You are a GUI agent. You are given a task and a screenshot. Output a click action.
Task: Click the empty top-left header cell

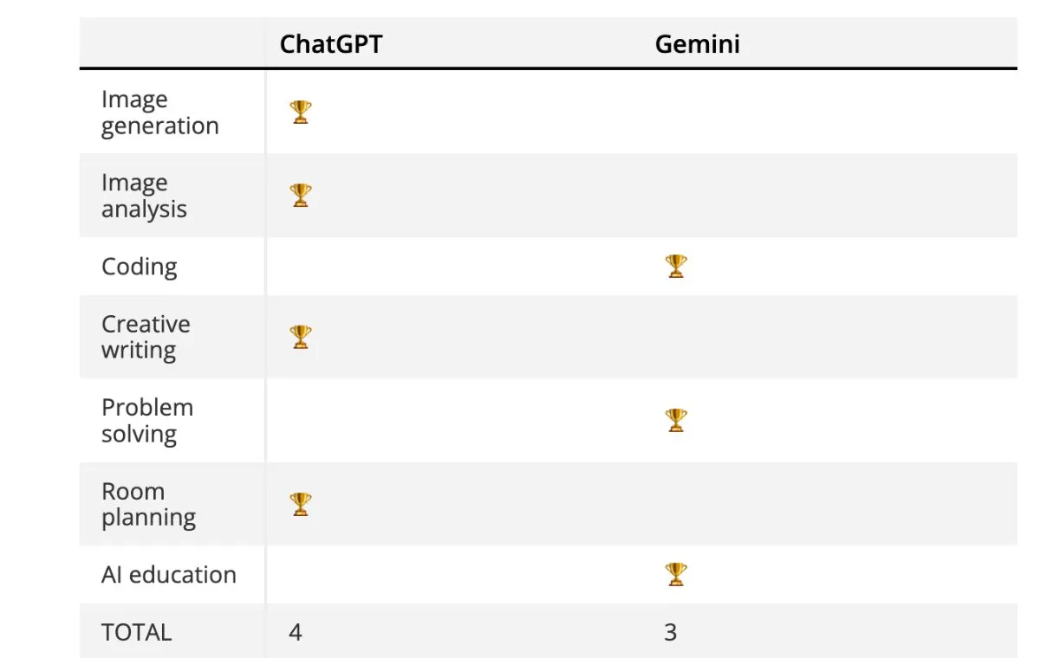pyautogui.click(x=172, y=43)
